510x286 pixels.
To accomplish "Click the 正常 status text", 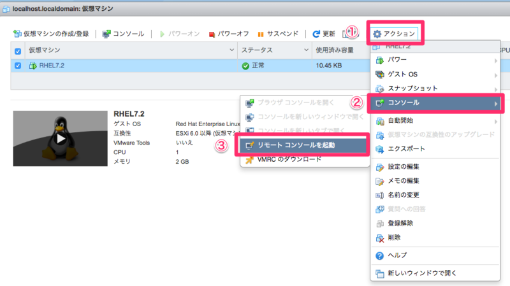I will 258,66.
